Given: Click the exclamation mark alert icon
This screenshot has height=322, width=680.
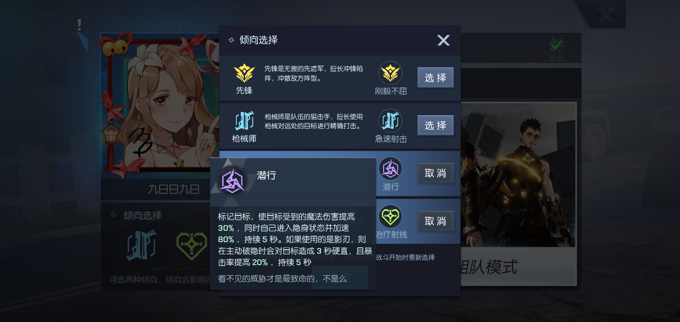Looking at the screenshot, I should click(79, 24).
